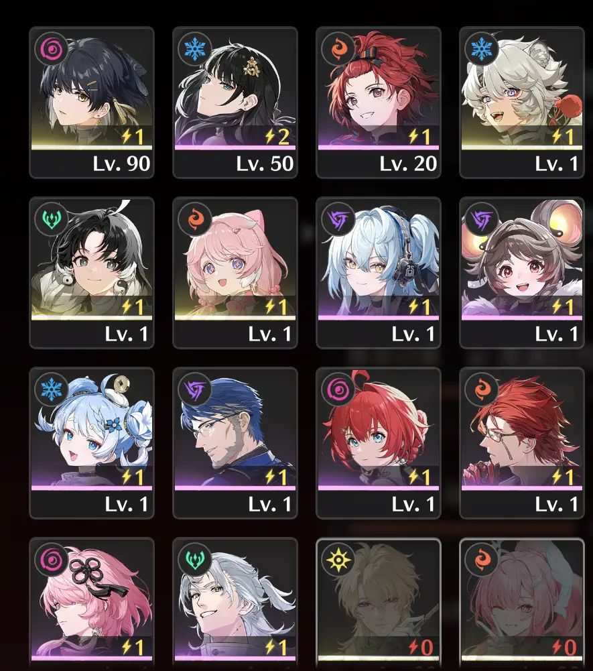Select the Lv. 20 red-haired character
The height and width of the screenshot is (671, 593).
378,103
